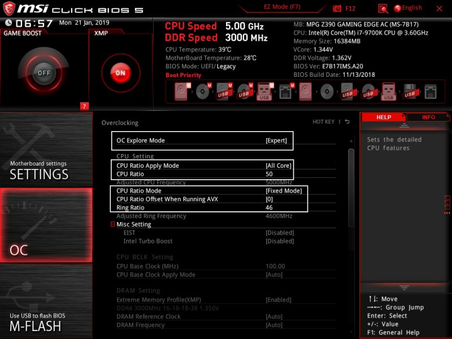
Task: Click the "Adjusted Ring Frequency" row
Action: [x=226, y=216]
